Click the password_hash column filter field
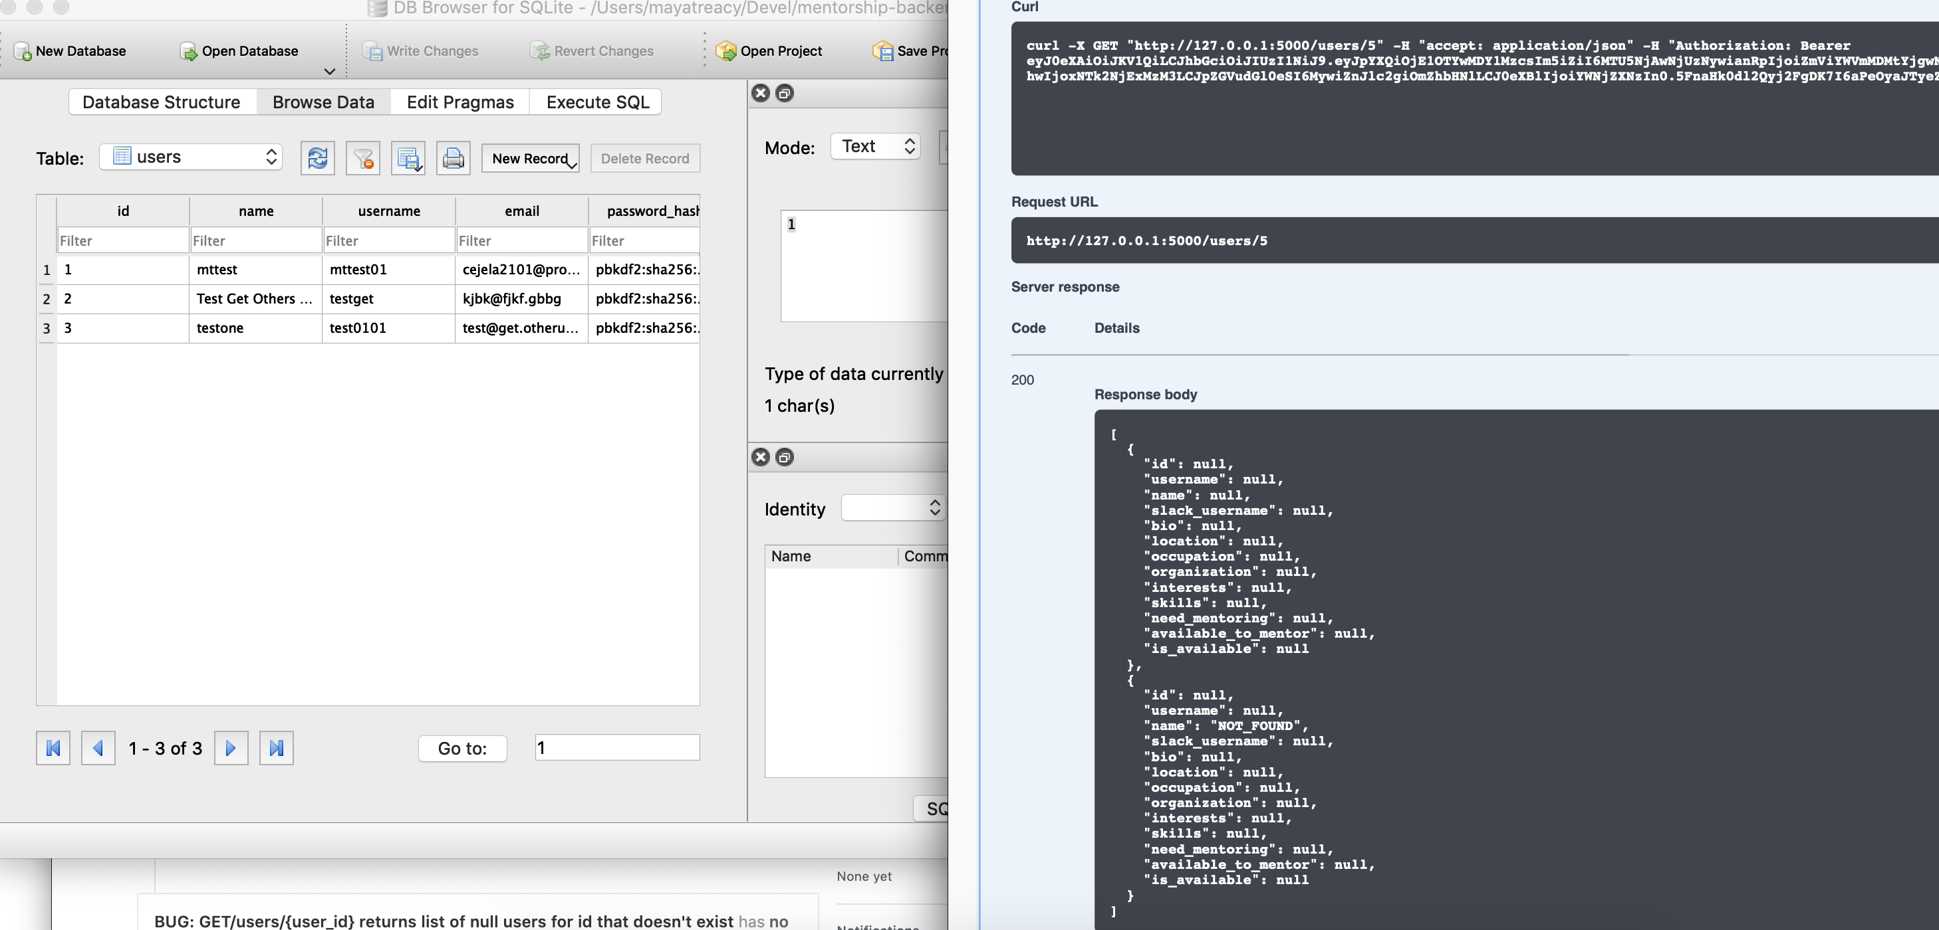This screenshot has width=1939, height=930. point(644,240)
